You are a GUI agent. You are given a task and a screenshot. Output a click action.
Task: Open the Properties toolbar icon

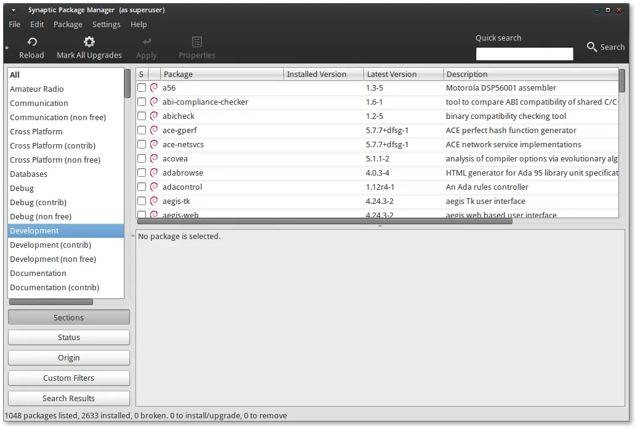(197, 42)
